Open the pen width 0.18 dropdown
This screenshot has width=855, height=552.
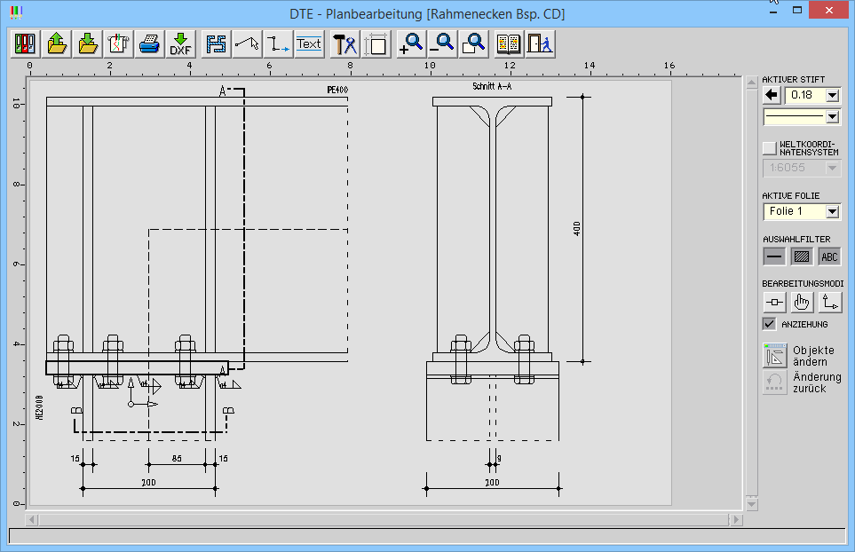tap(832, 95)
